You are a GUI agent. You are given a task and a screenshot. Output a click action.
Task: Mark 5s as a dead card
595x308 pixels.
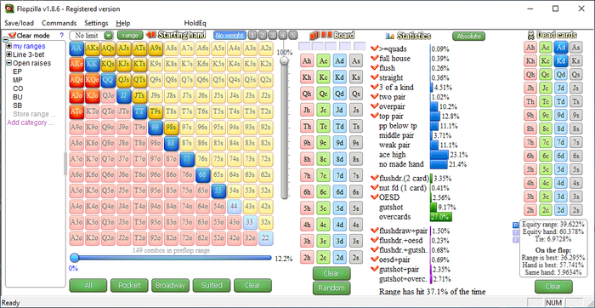575,169
